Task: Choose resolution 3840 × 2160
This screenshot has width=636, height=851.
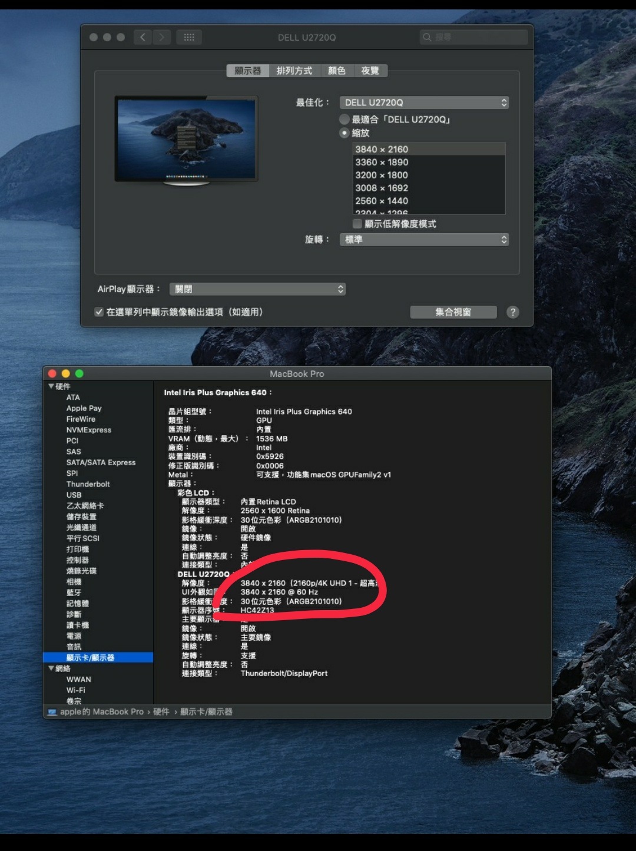Action: (429, 150)
